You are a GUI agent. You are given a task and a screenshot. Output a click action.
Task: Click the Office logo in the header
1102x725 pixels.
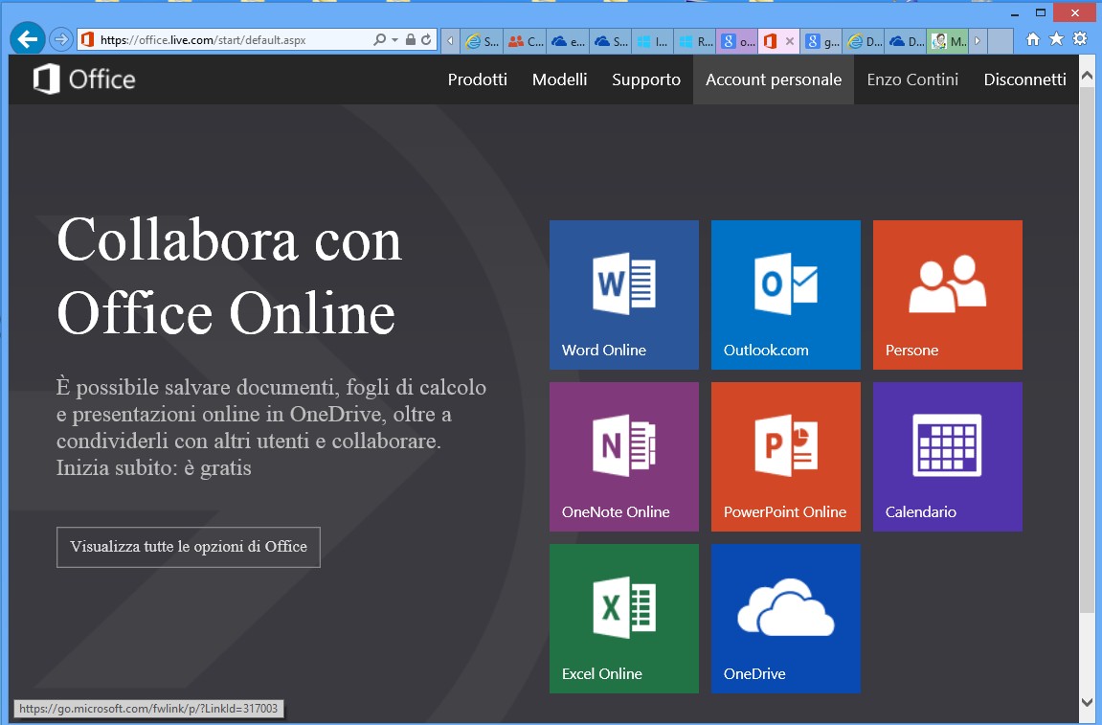[84, 79]
